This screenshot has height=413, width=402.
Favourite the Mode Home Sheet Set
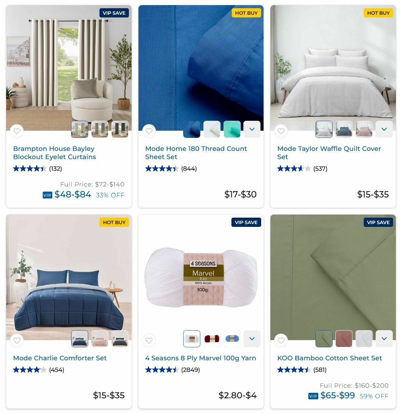tap(149, 131)
